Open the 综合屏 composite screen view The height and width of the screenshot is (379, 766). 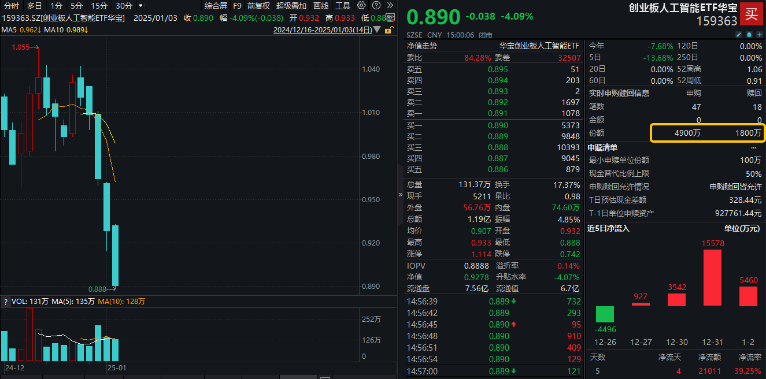[x=217, y=5]
